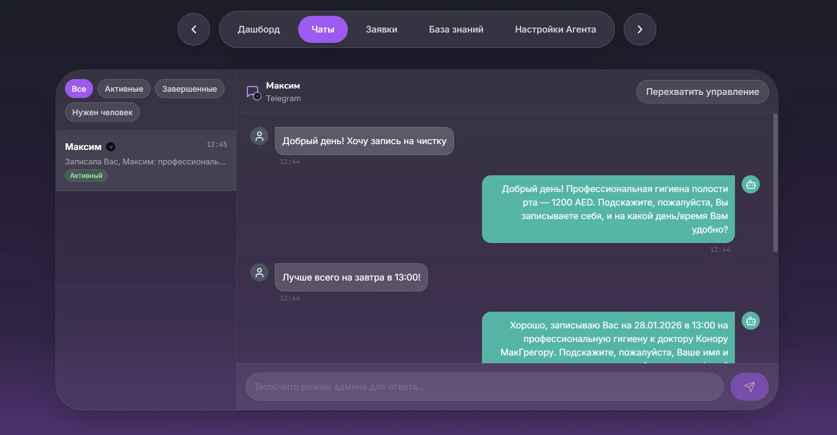
Task: Switch to the Чаты tab
Action: (x=323, y=29)
